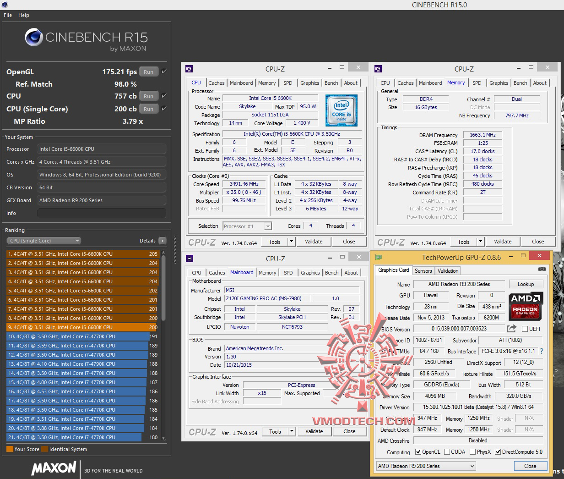
Task: Toggle the OpenCL checkbox
Action: click(418, 451)
